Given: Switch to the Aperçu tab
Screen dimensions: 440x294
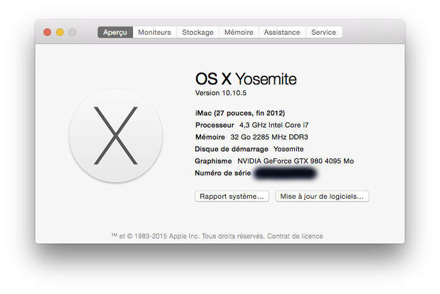Looking at the screenshot, I should 115,32.
